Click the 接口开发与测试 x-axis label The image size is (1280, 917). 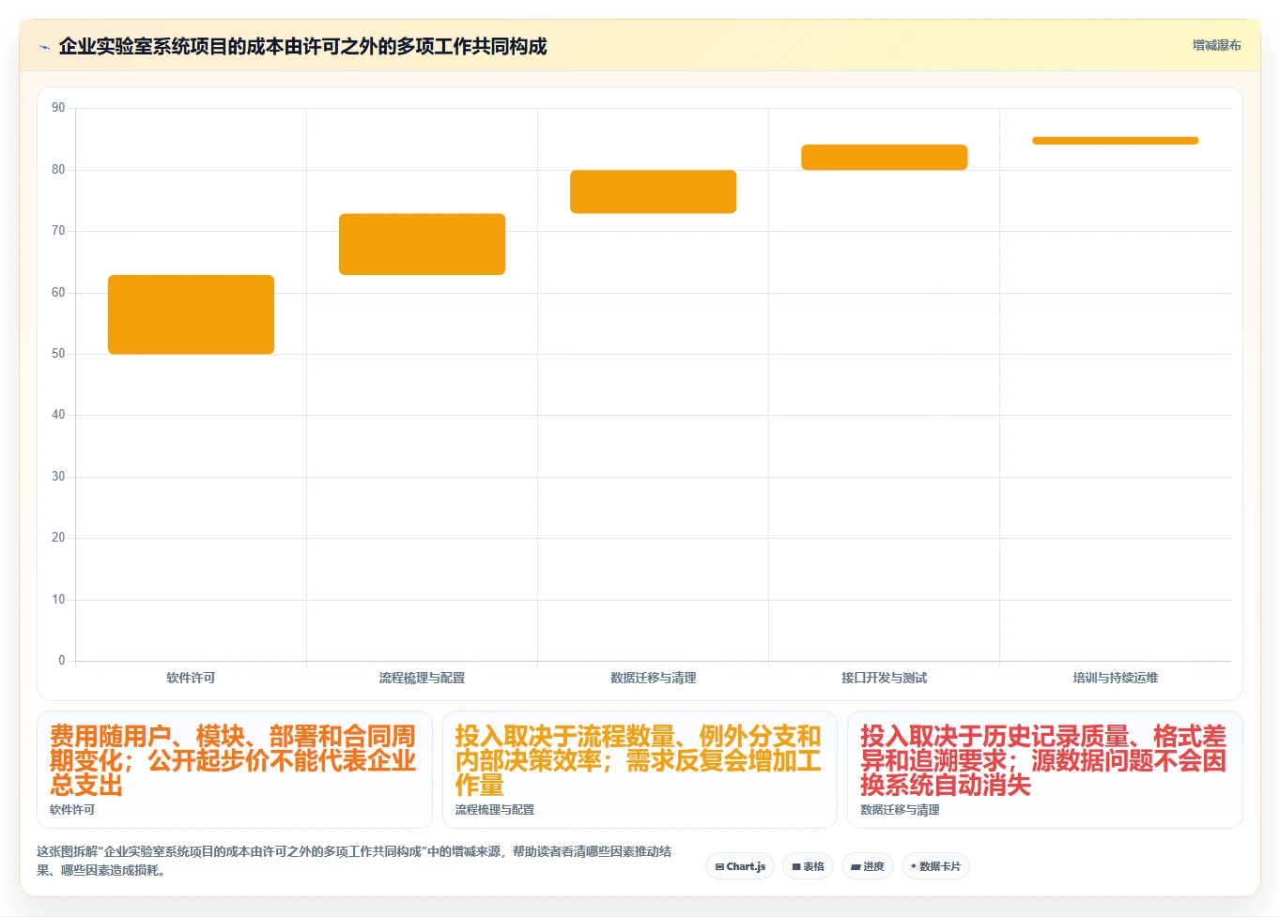click(x=884, y=678)
